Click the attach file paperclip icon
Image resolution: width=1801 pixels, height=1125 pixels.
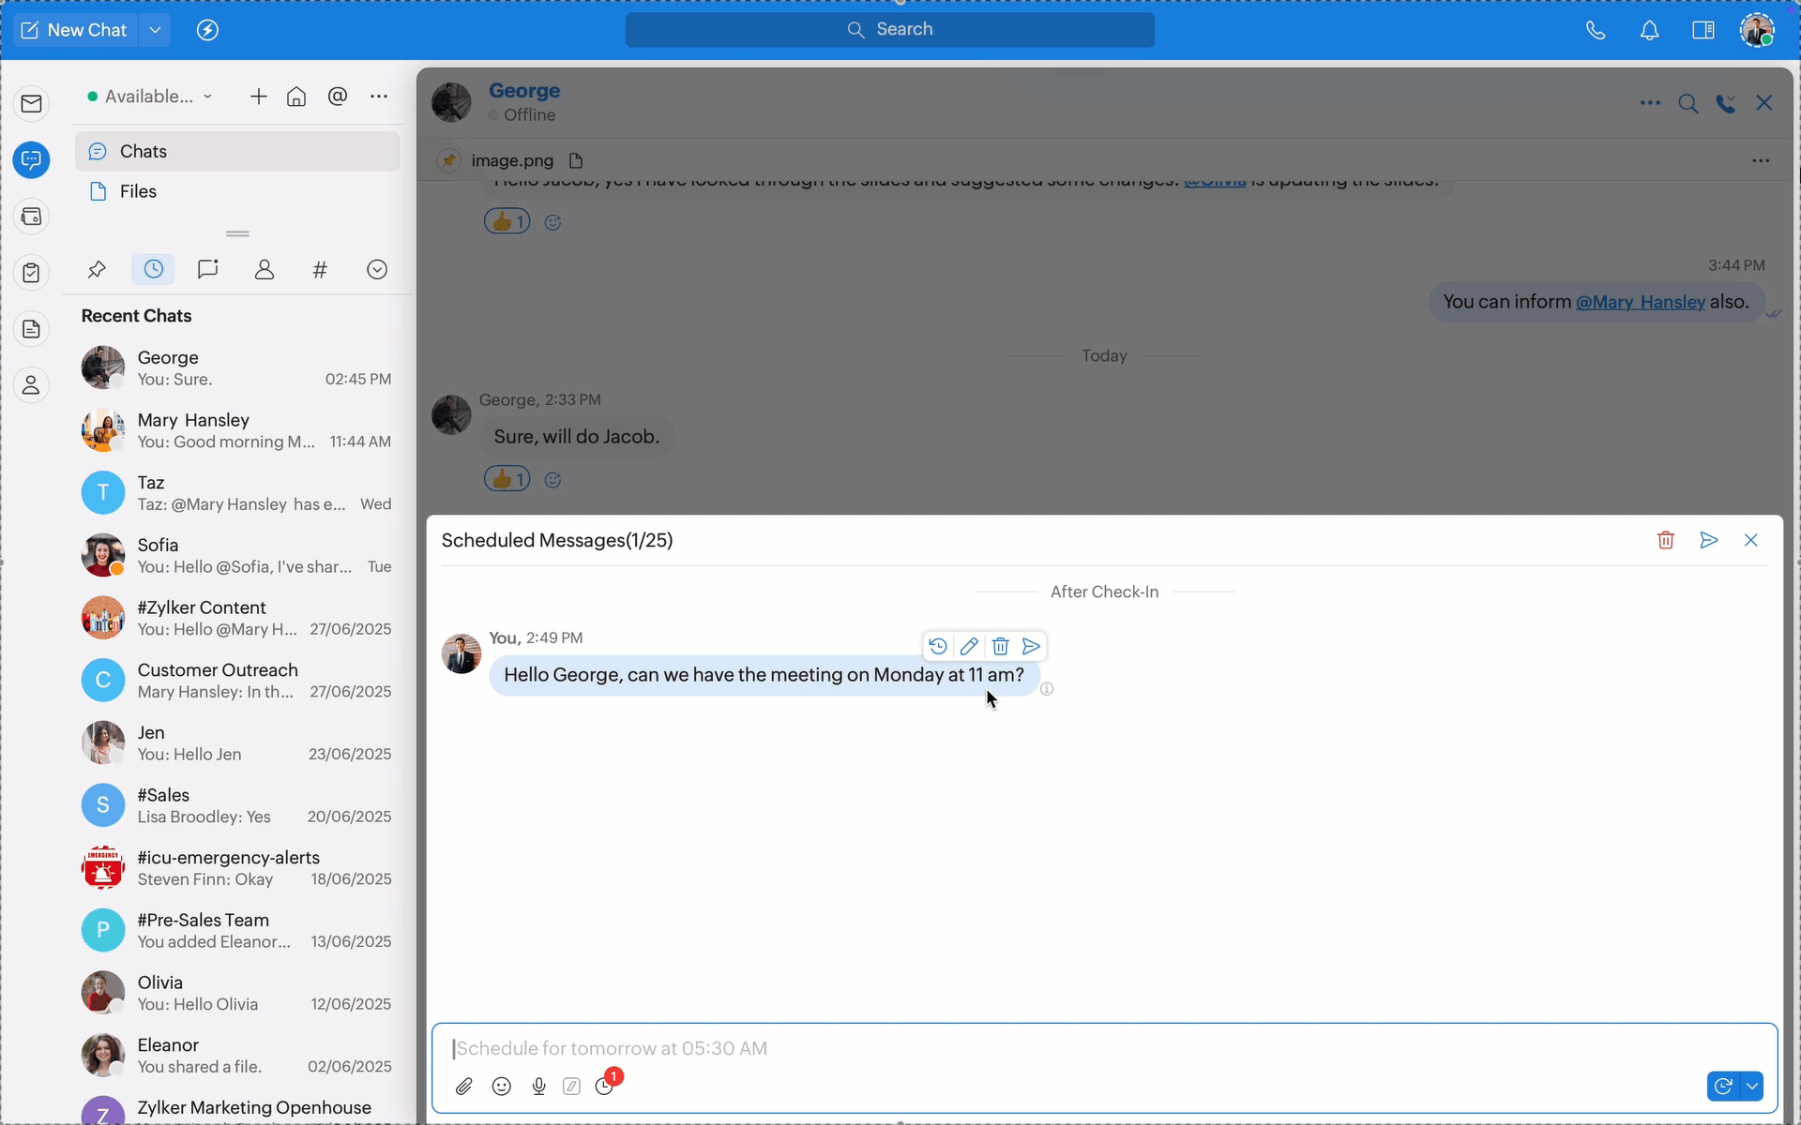(x=464, y=1087)
